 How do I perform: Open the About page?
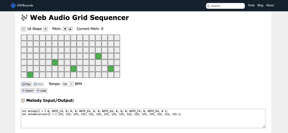pyautogui.click(x=270, y=5)
